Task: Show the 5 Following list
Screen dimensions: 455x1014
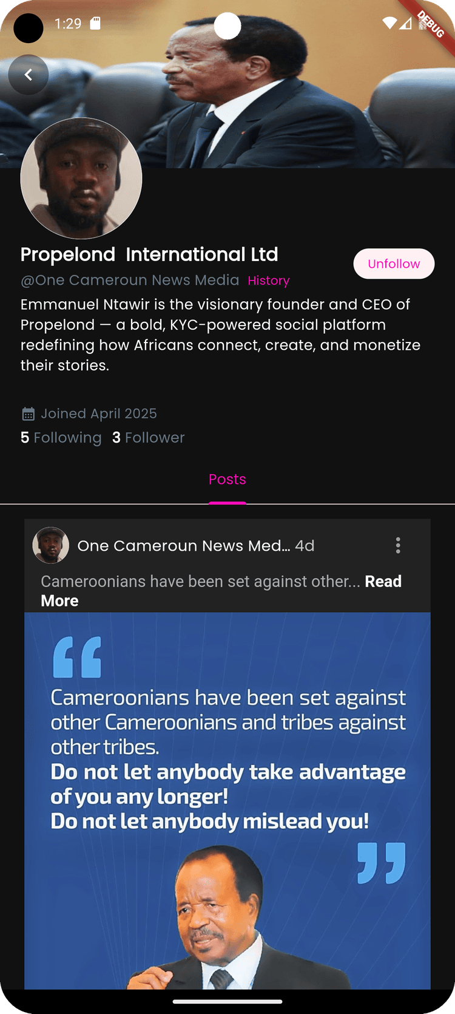Action: click(x=61, y=438)
